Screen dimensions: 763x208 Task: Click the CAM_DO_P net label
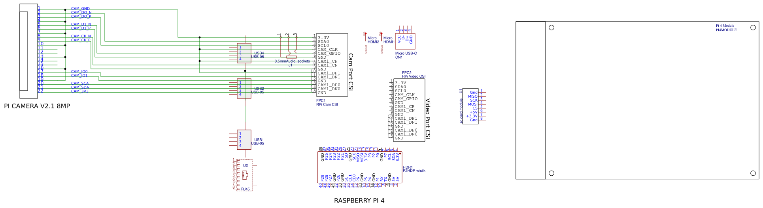click(x=81, y=16)
